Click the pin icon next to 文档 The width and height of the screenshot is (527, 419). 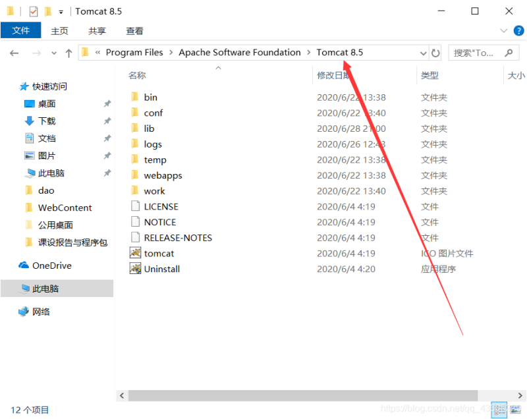(107, 138)
